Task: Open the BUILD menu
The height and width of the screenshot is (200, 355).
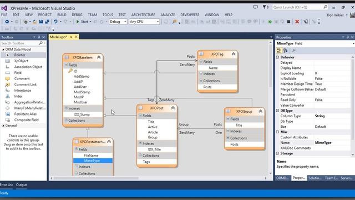Action: (62, 15)
